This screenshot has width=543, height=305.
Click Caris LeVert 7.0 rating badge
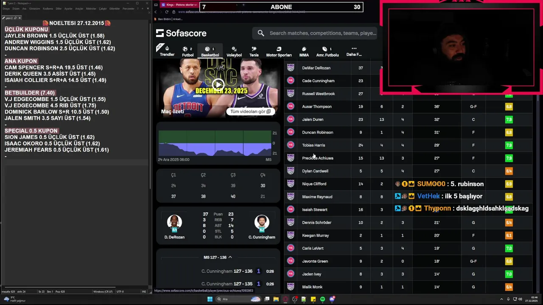pyautogui.click(x=509, y=248)
